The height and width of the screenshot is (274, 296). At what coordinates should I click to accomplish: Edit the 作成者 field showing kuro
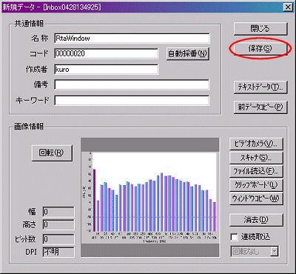[x=106, y=70]
